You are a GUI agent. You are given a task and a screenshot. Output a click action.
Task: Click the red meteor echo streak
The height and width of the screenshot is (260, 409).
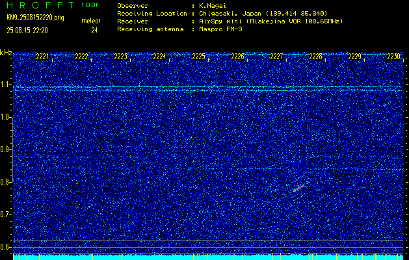pyautogui.click(x=299, y=188)
